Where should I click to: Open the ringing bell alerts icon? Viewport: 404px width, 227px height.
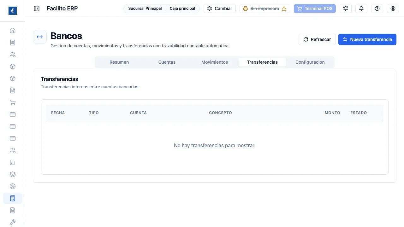point(346,9)
